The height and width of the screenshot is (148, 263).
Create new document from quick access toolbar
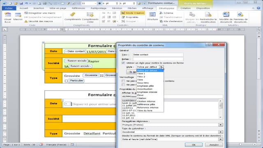pos(10,3)
